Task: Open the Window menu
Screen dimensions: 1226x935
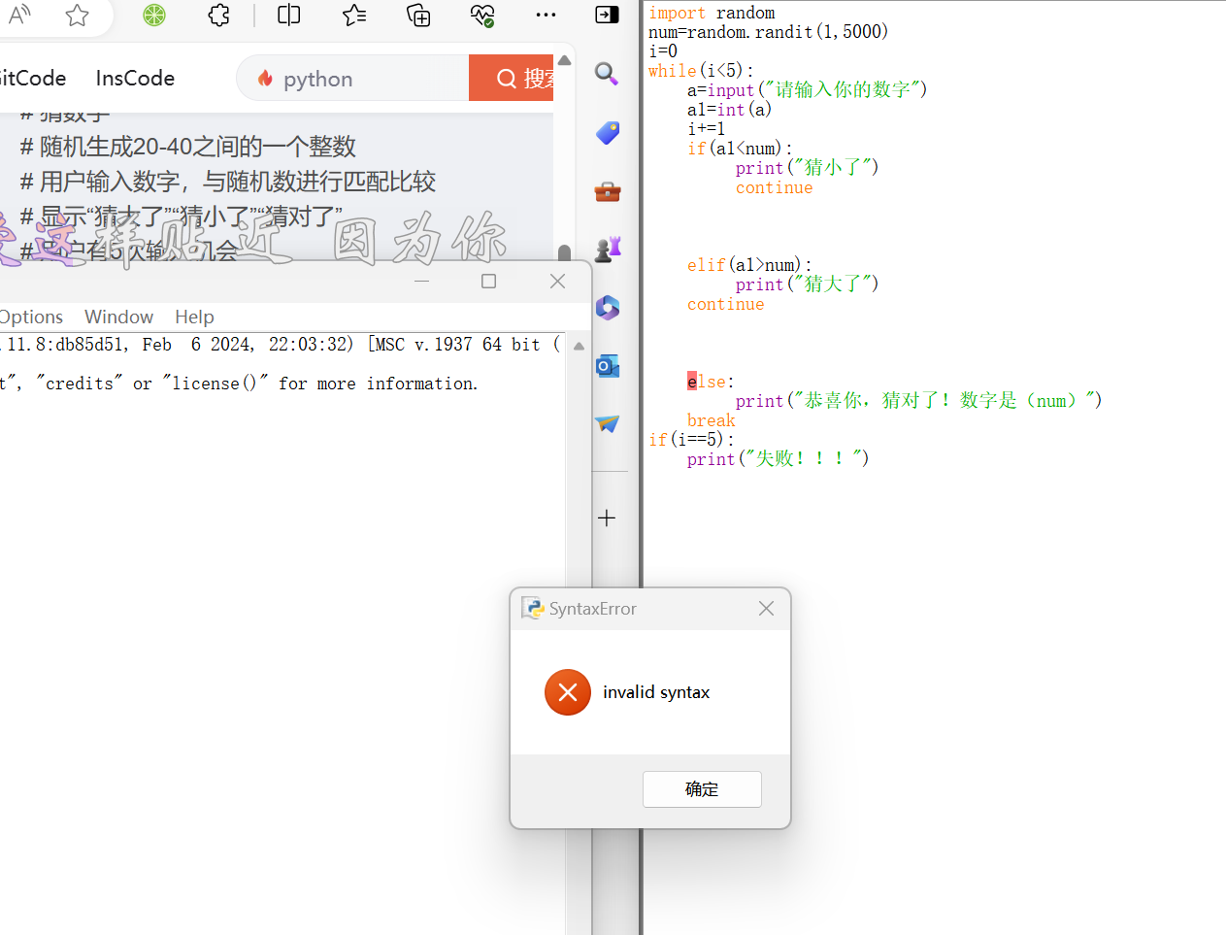Action: point(118,317)
